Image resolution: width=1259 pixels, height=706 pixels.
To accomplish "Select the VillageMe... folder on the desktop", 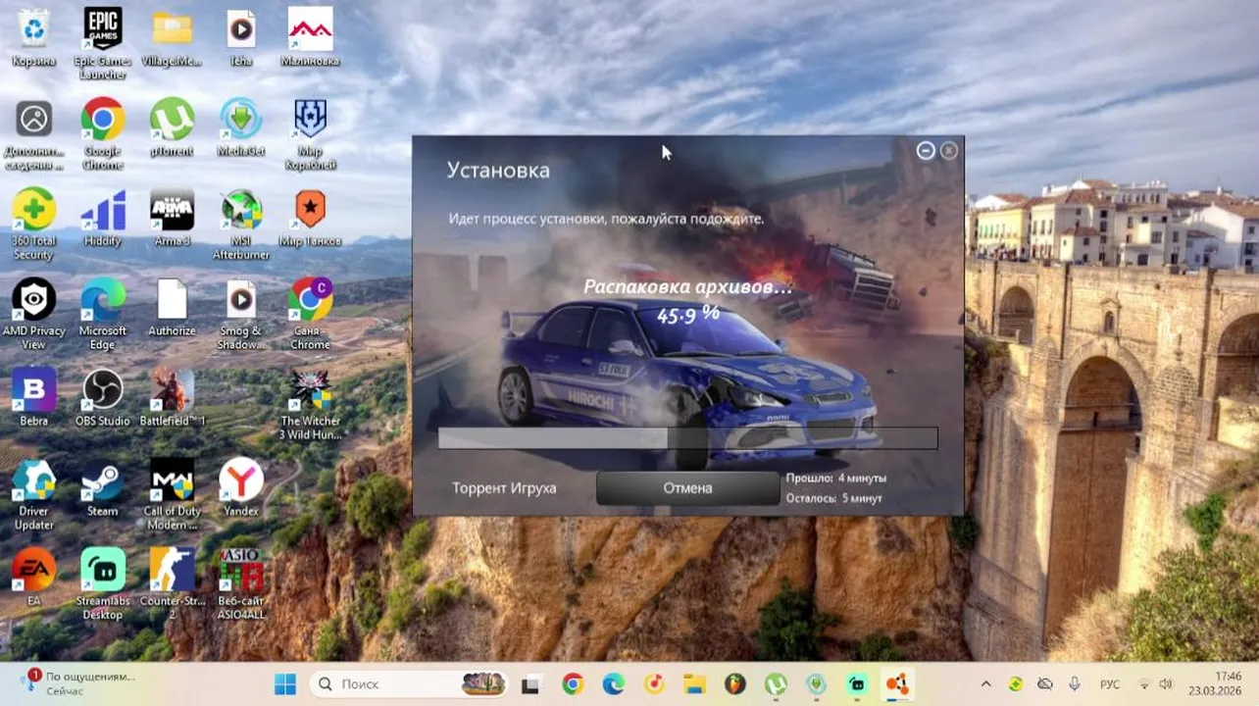I will [173, 37].
